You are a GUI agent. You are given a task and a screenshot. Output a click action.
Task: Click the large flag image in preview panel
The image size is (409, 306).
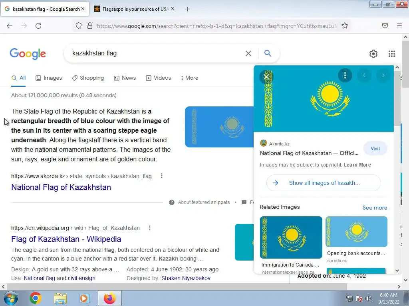324,99
